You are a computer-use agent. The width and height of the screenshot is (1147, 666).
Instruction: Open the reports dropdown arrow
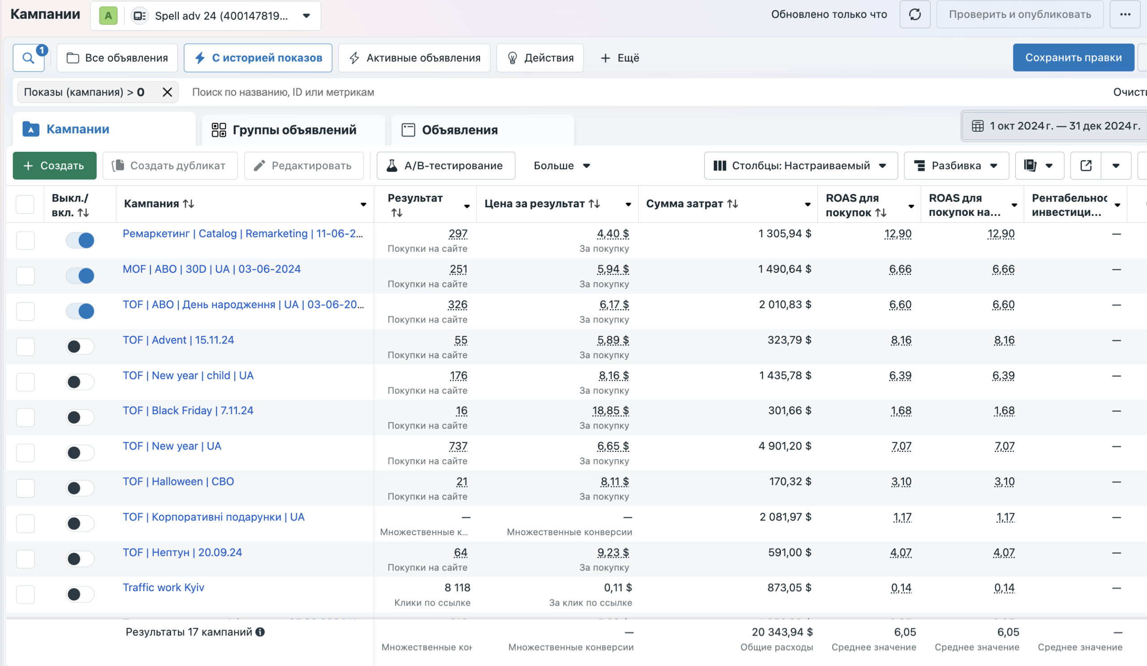(1049, 166)
